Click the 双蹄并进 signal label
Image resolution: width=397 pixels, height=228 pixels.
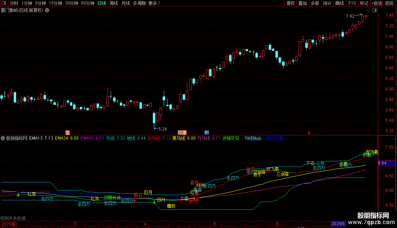pyautogui.click(x=112, y=198)
